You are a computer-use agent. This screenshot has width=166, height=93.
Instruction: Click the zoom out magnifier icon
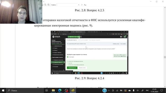point(45,5)
